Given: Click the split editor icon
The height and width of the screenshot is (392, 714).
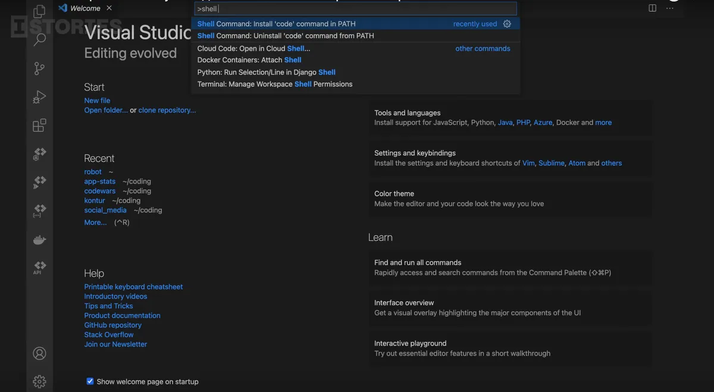Looking at the screenshot, I should point(652,8).
